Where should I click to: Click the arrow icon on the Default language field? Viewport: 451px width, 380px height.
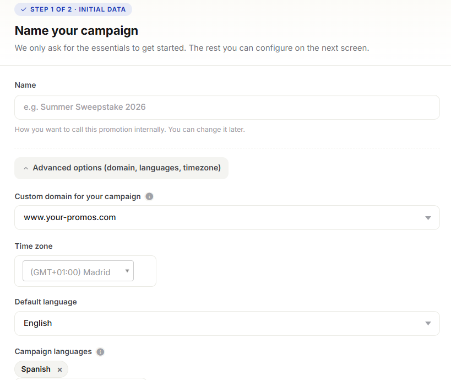[x=428, y=324]
